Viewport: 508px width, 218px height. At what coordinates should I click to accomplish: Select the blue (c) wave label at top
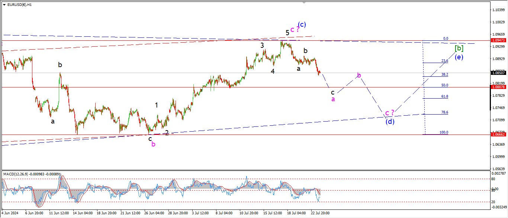[302, 24]
